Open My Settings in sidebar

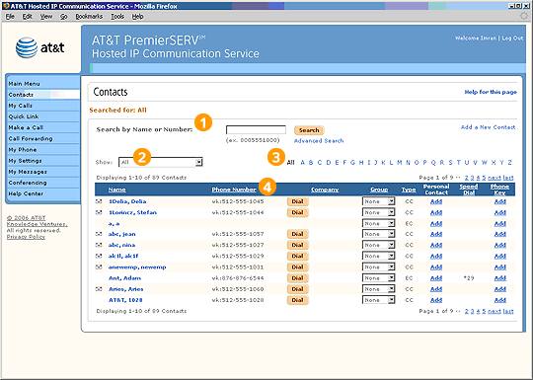[x=25, y=161]
